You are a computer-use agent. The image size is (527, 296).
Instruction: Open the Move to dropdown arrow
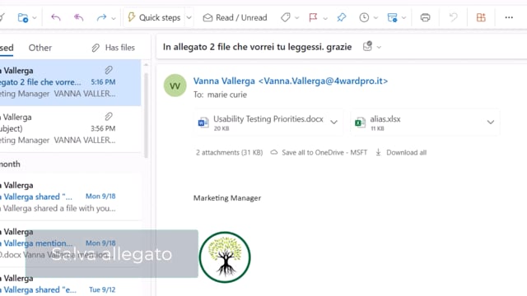35,18
